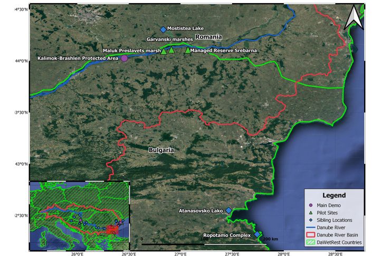Image resolution: width=391 pixels, height=256 pixels.
Task: Click the Atanasovsko Lako diamond marker
Action: click(x=229, y=210)
